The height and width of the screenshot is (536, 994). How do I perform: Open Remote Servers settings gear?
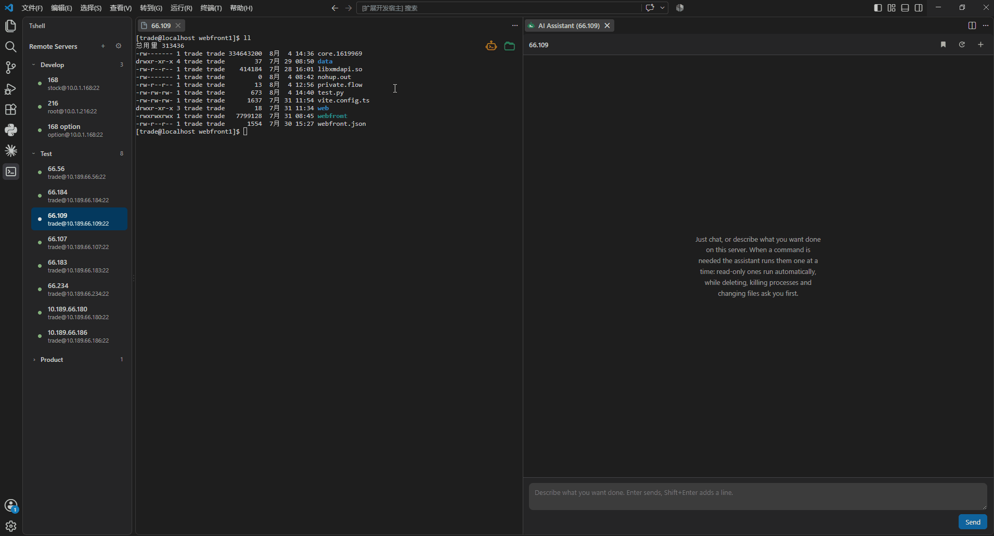[x=119, y=46]
